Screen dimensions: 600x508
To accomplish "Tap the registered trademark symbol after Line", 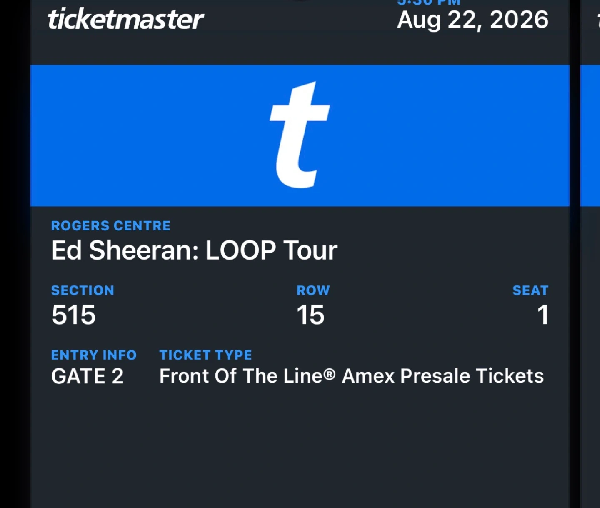I will [x=329, y=375].
